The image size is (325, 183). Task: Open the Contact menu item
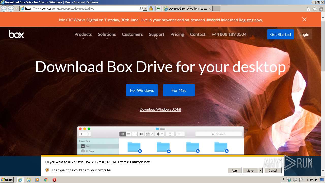(x=198, y=34)
